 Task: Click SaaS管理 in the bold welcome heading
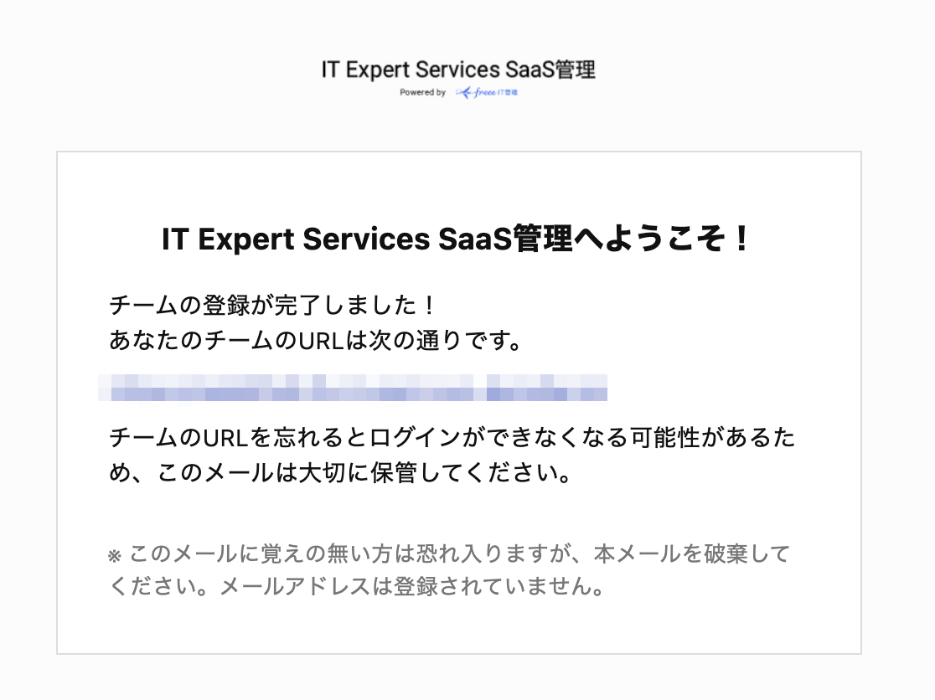point(505,239)
